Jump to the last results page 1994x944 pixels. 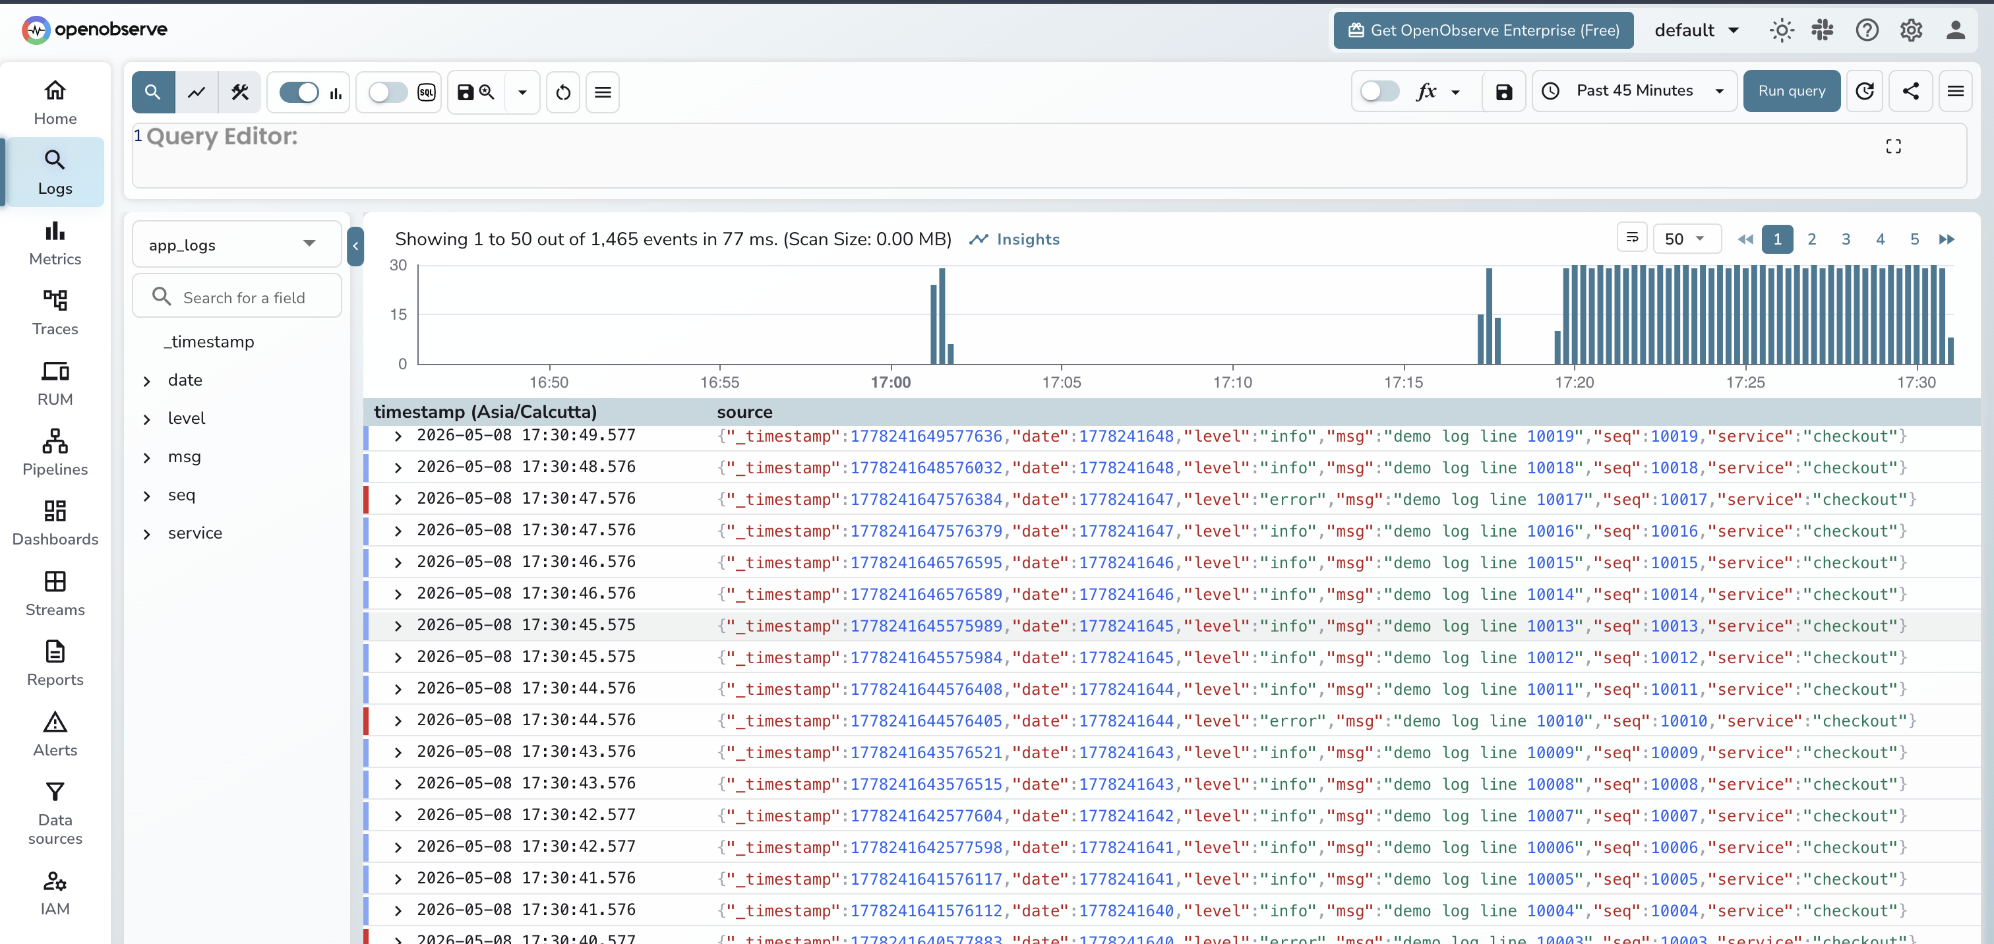point(1947,239)
